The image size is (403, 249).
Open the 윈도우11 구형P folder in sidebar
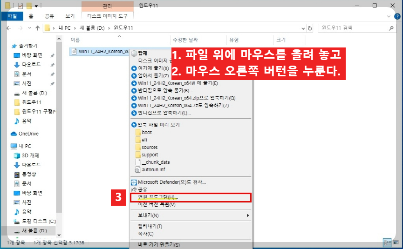pos(39,111)
